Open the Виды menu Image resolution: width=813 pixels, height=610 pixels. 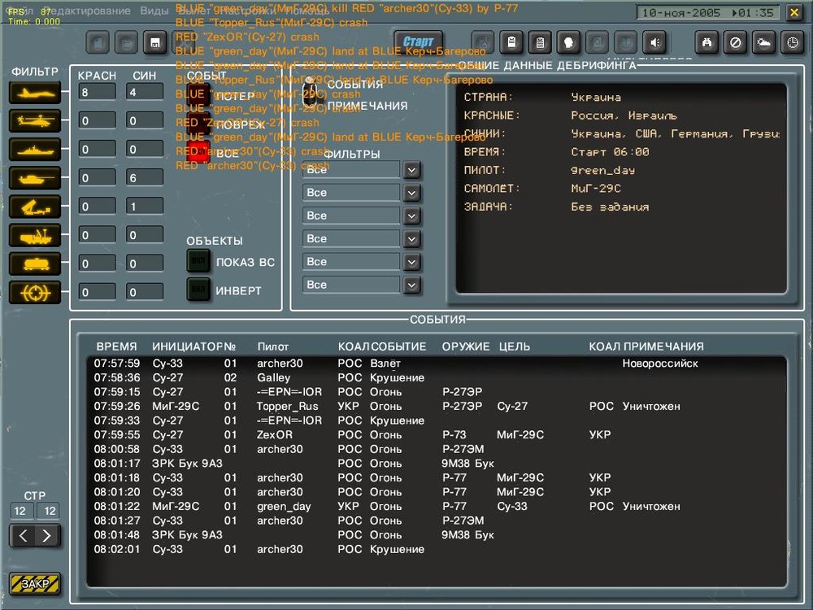pyautogui.click(x=154, y=11)
